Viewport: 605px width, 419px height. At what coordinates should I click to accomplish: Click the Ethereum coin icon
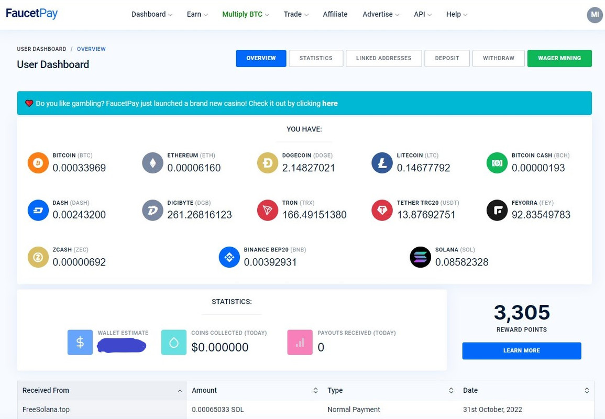coord(153,163)
